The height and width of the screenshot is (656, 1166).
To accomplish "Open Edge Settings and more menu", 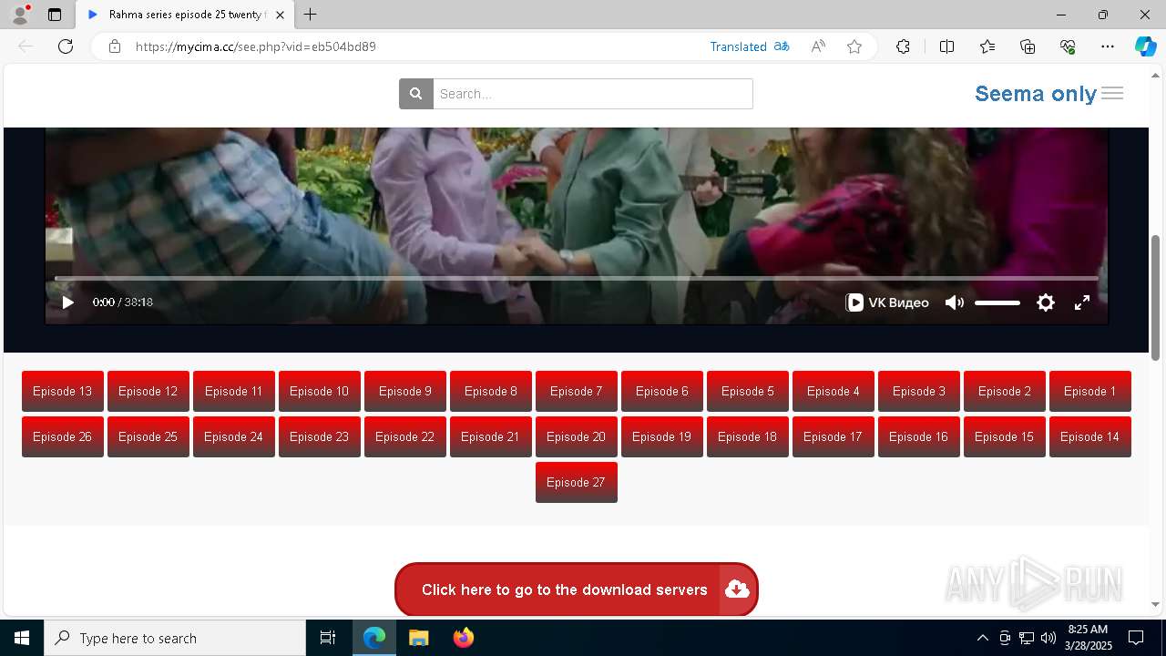I will coord(1108,46).
